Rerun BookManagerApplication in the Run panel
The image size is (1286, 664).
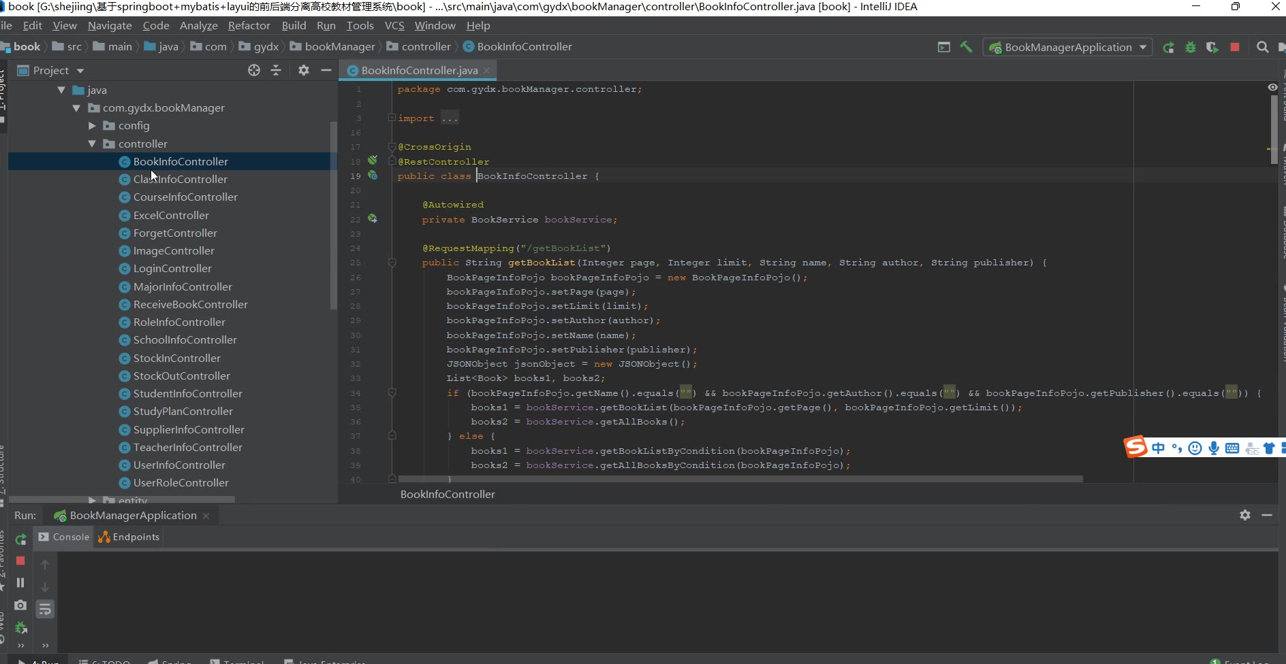20,539
